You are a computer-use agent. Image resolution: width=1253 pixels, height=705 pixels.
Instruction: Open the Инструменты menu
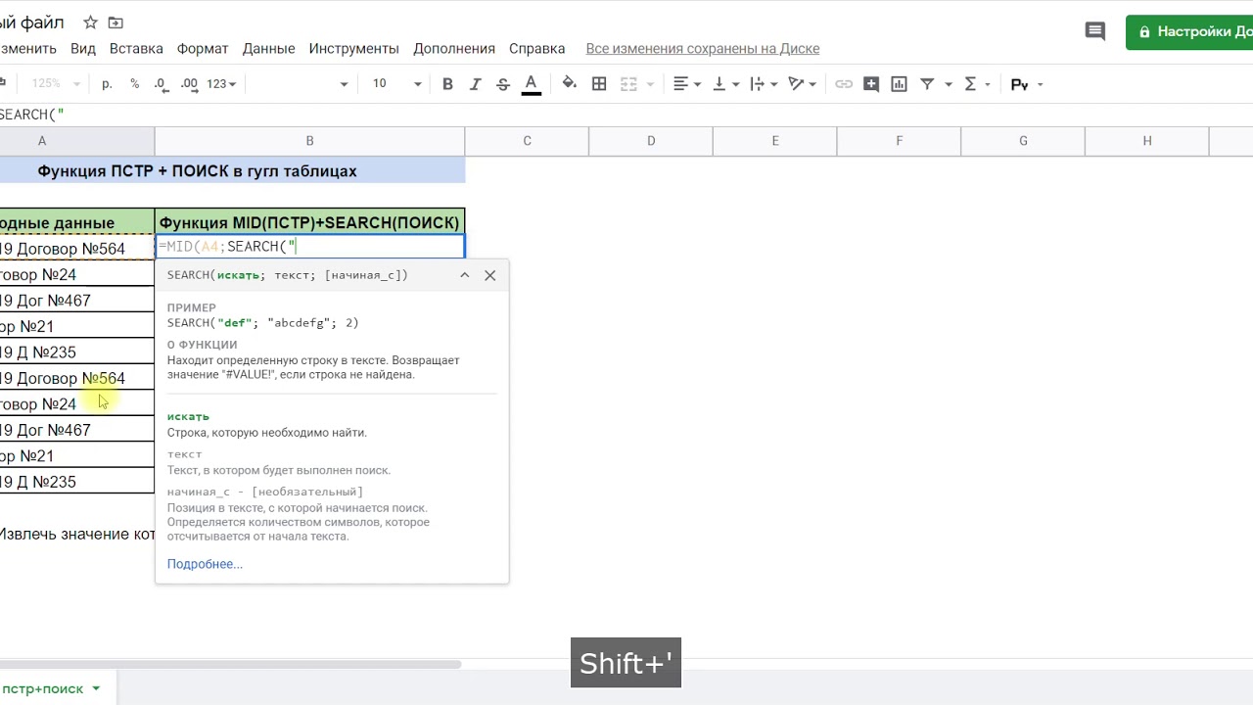tap(354, 48)
